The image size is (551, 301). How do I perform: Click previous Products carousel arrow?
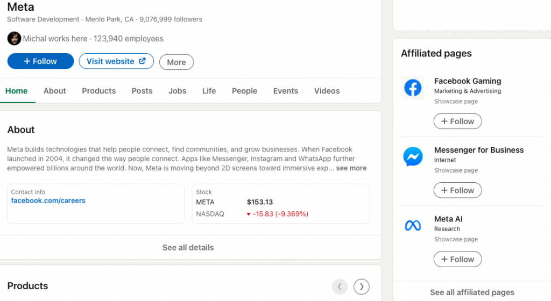(340, 287)
